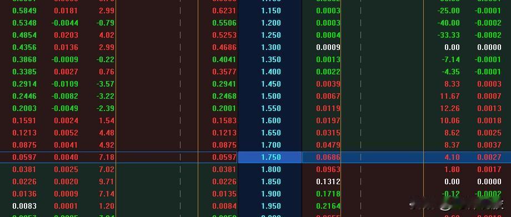This screenshot has width=511, height=217.
Task: Select strike price 1.400
Action: tap(271, 72)
